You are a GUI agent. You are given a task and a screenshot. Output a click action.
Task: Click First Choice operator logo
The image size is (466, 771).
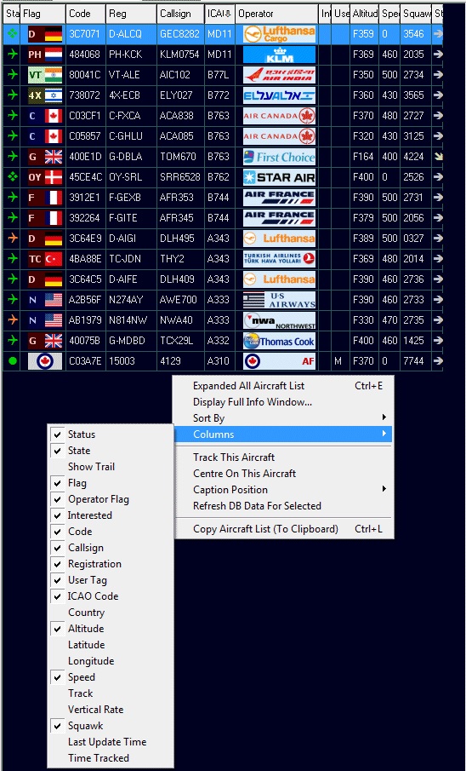tap(279, 157)
